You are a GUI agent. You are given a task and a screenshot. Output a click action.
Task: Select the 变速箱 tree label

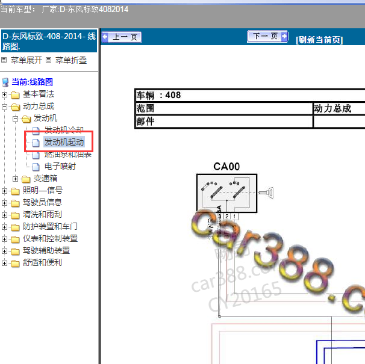45,179
